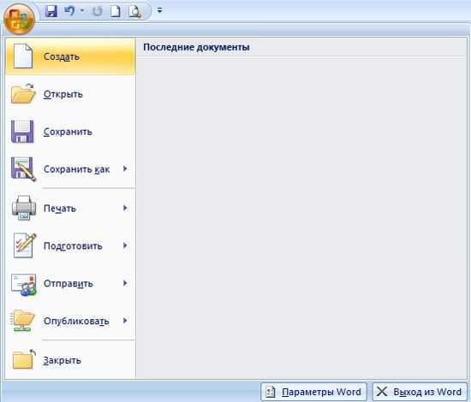The image size is (471, 402).
Task: Expand the Отправить submenu arrow
Action: 125,283
